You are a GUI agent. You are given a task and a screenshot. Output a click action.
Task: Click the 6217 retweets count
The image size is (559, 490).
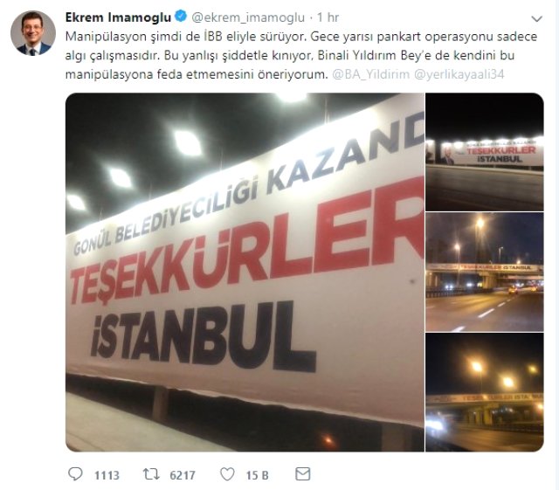click(183, 475)
